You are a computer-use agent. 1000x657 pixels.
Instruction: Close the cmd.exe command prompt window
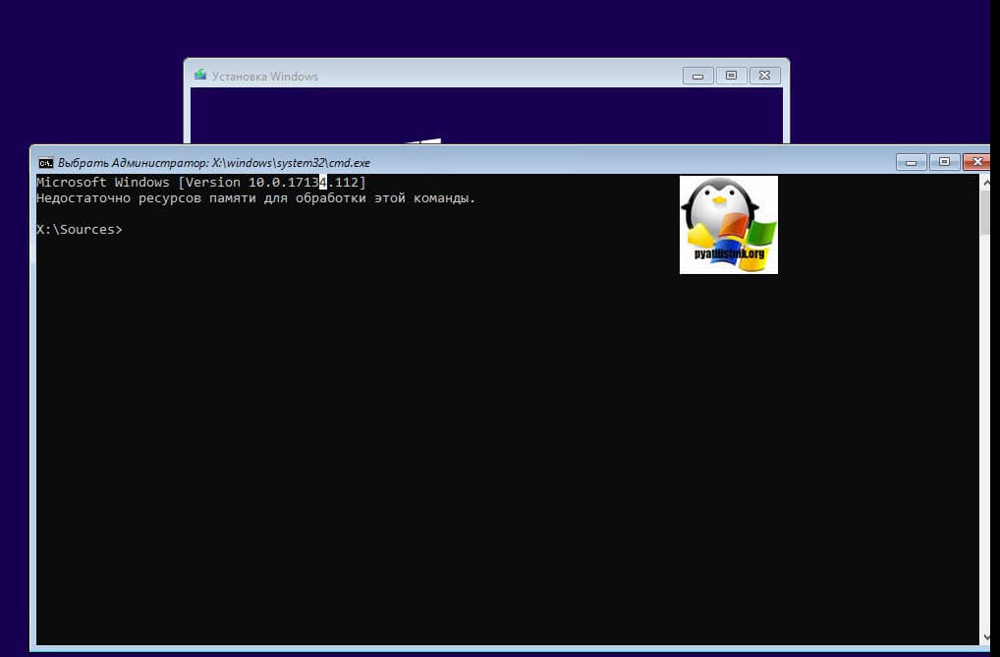pos(976,162)
